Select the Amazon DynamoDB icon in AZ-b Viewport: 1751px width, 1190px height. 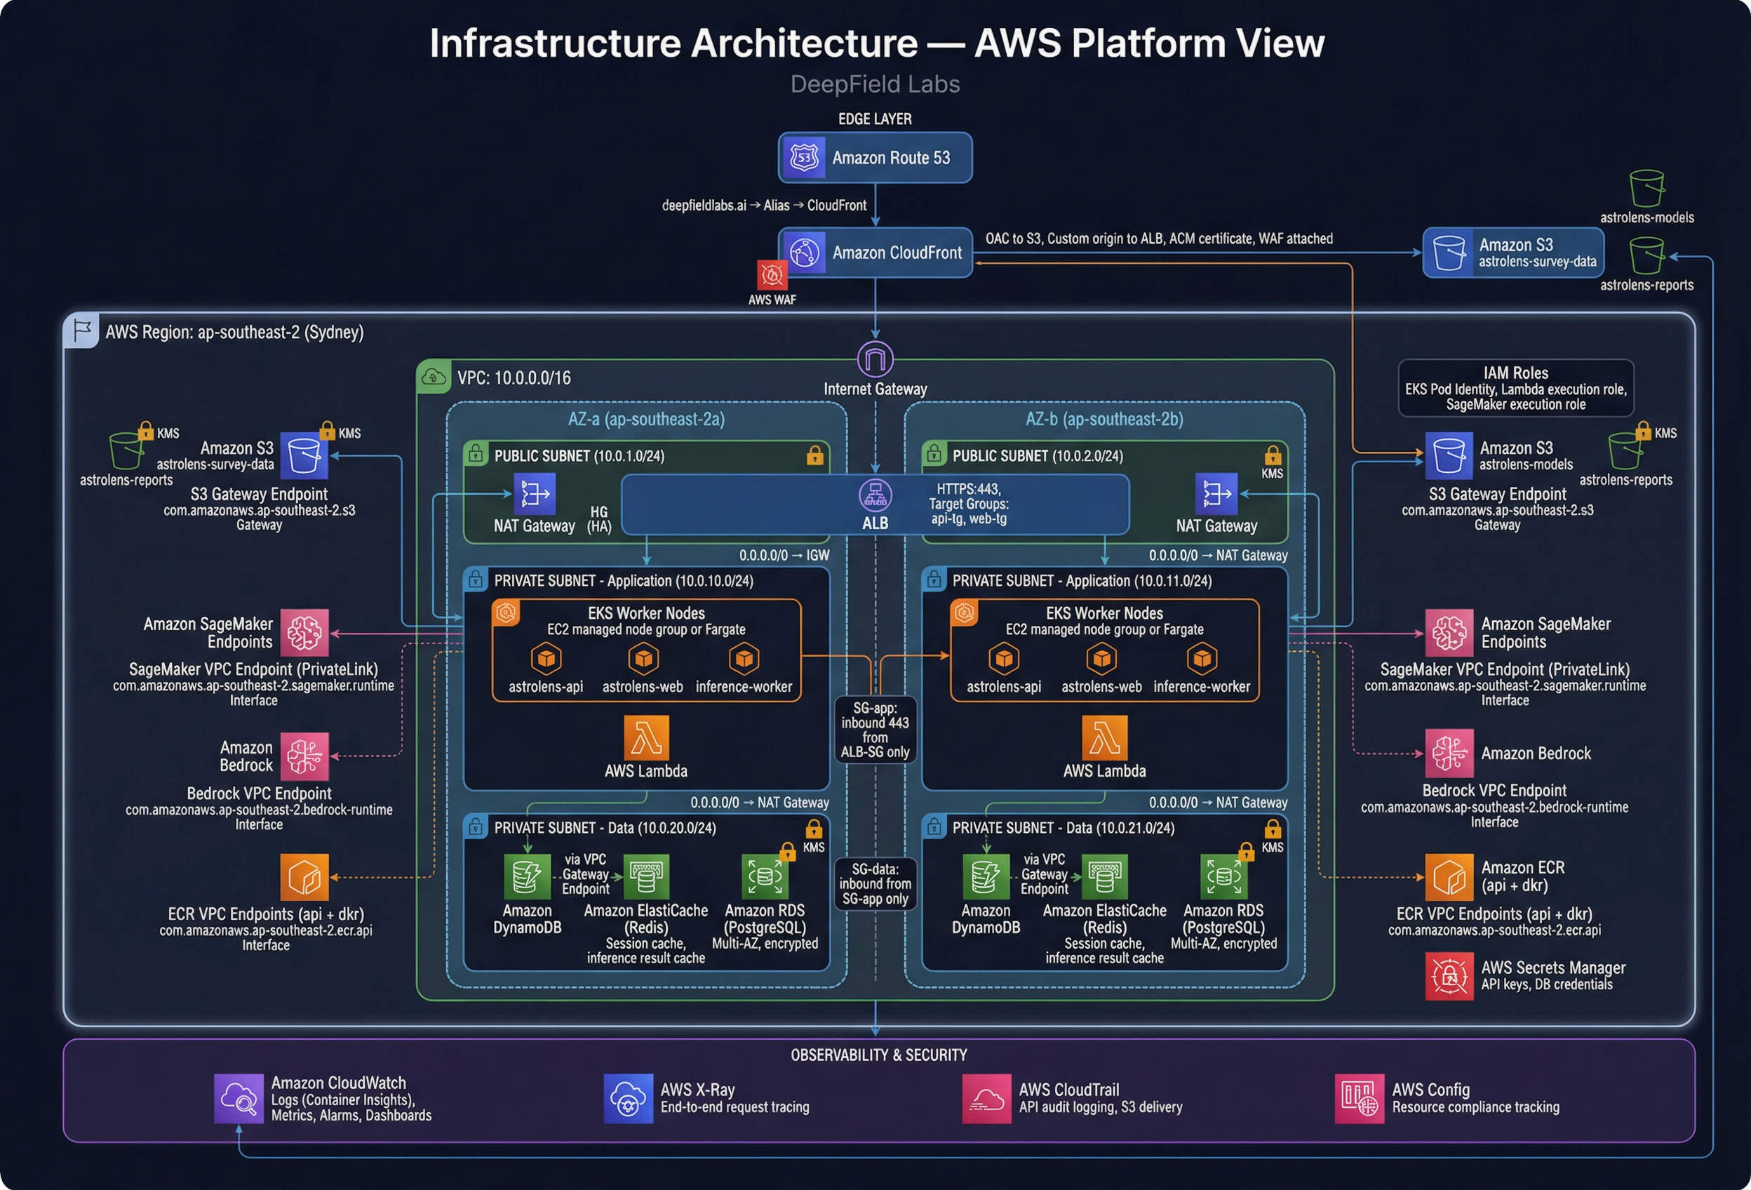click(986, 876)
